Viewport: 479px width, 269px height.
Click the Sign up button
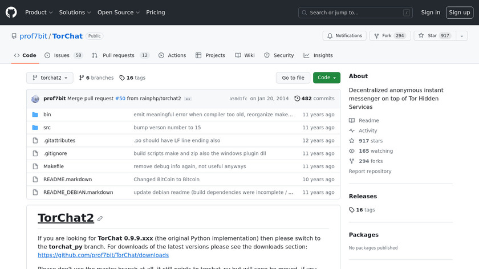(x=459, y=13)
